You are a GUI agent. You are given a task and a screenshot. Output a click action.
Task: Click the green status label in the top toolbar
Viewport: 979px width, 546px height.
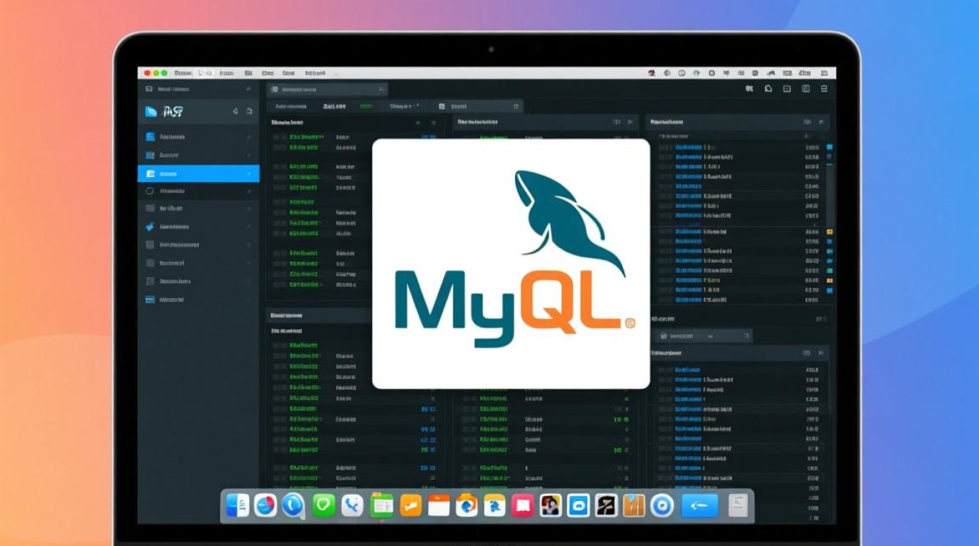click(367, 105)
